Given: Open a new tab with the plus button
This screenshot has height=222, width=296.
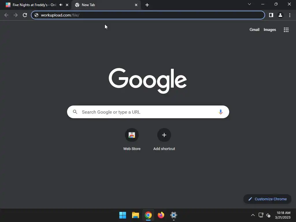Looking at the screenshot, I should pos(147,5).
